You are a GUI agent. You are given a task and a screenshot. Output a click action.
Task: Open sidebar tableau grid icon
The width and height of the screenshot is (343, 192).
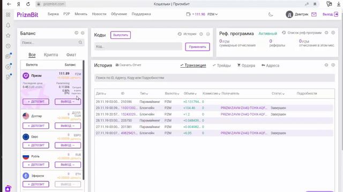point(8,14)
